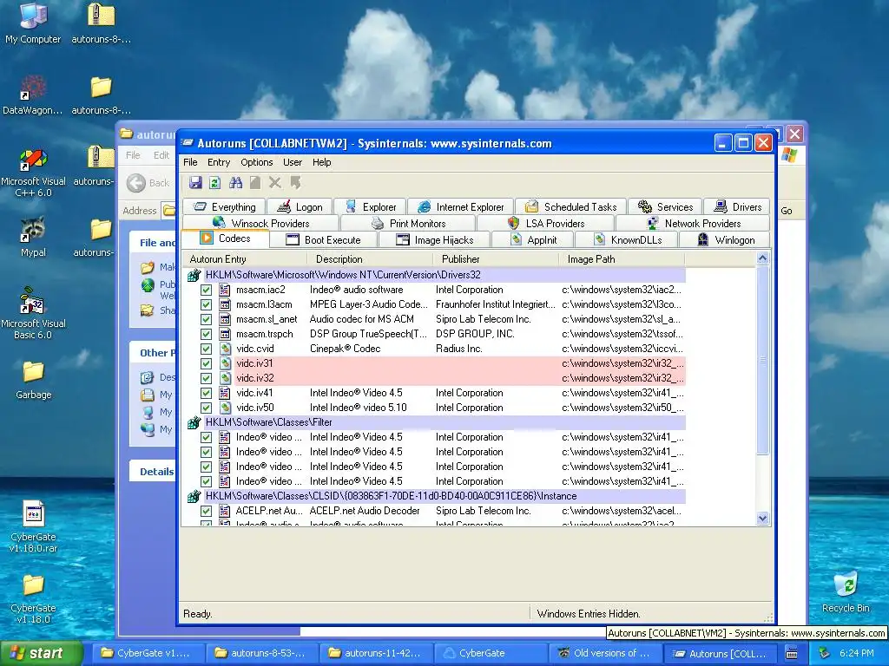
Task: Disable the vidc.iv32 entry checkbox
Action: tap(207, 378)
